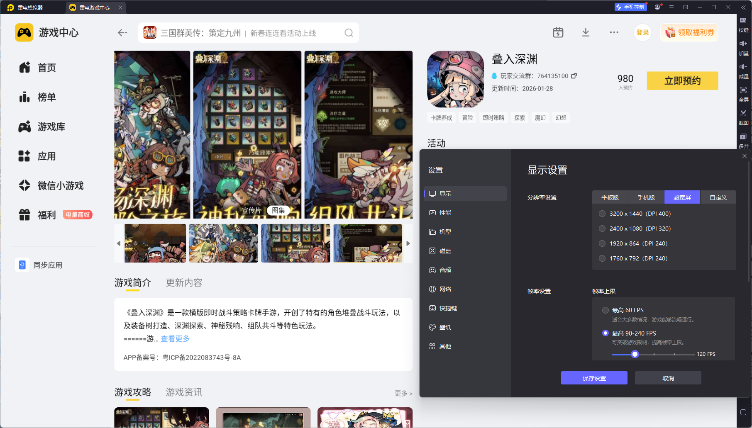Viewport: 752px width, 428px height.
Task: Open the three-dots more options menu
Action: [x=614, y=32]
